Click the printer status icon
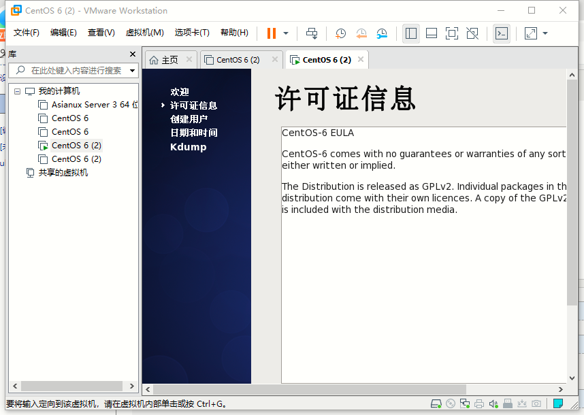This screenshot has width=584, height=415. click(x=479, y=404)
